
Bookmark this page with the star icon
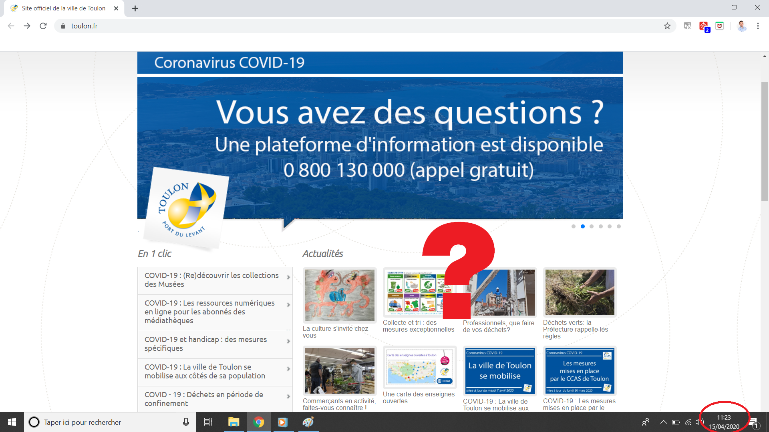[667, 26]
